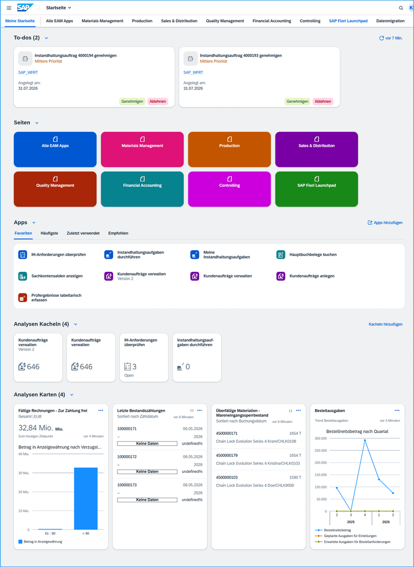The height and width of the screenshot is (567, 414).
Task: Select the Zuletzt verwendet apps tab
Action: coord(83,233)
